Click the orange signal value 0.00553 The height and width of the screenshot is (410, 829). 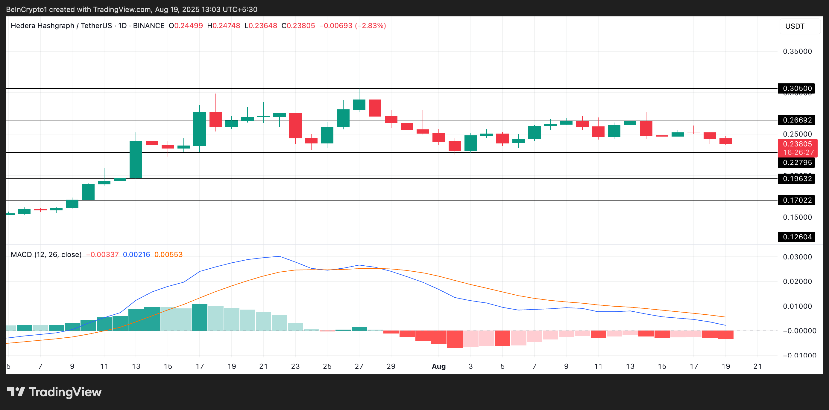point(168,255)
